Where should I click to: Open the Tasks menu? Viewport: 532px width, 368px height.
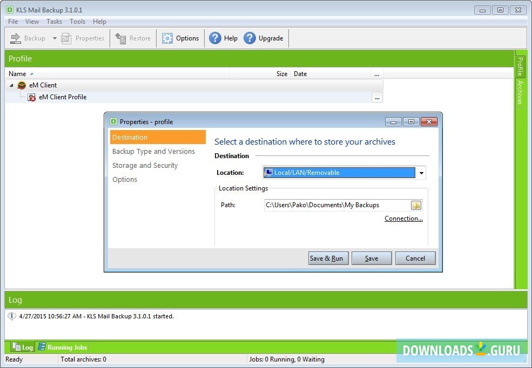point(54,21)
